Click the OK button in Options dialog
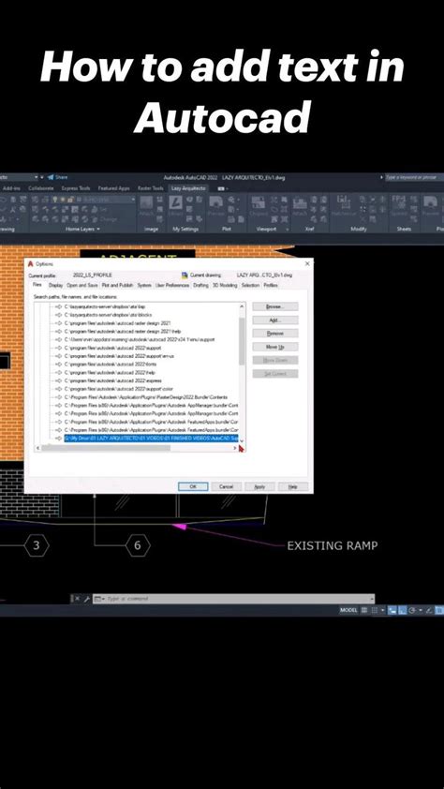Viewport: 444px width, 789px height. pyautogui.click(x=193, y=486)
